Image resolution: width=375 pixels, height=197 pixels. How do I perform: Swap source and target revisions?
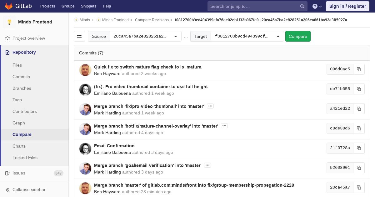point(79,36)
